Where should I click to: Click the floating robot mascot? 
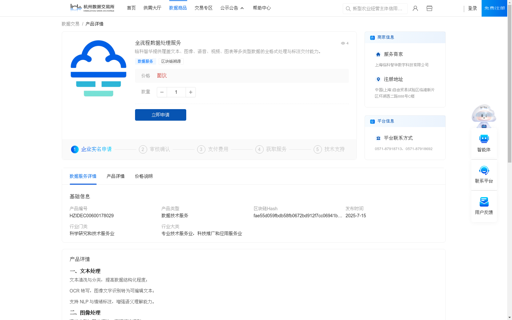coord(484,116)
